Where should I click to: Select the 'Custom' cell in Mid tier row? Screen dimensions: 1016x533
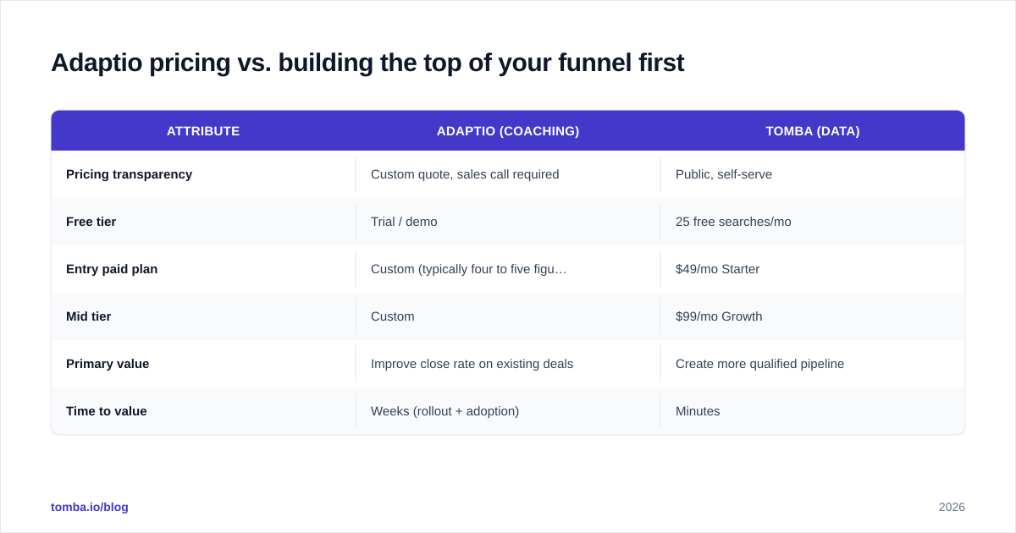[x=508, y=316]
